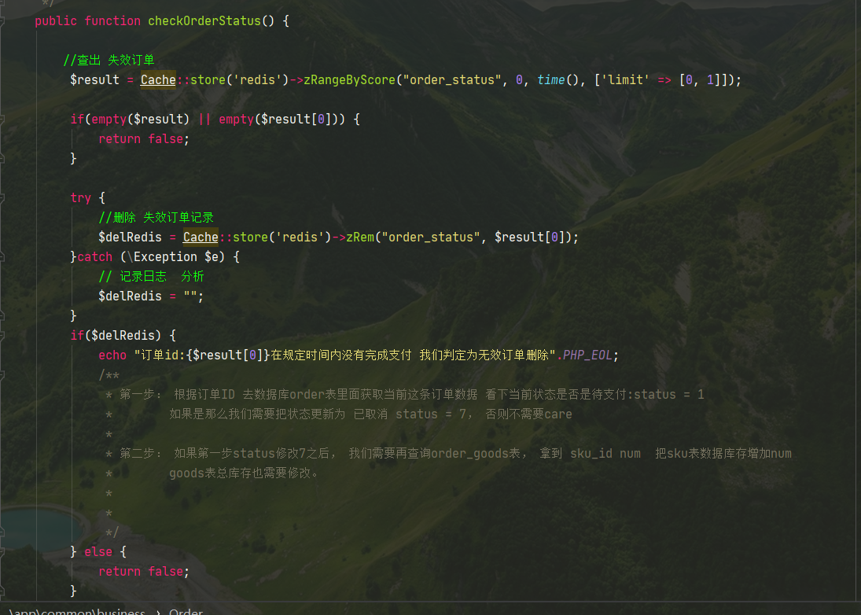This screenshot has width=861, height=615.
Task: Click the function keyword
Action: tap(112, 21)
